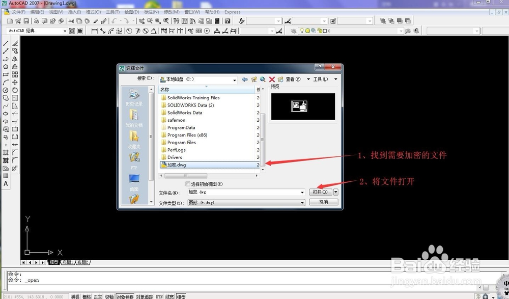This screenshot has width=509, height=299.
Task: Select the Spline draw tool
Action: pos(6,106)
